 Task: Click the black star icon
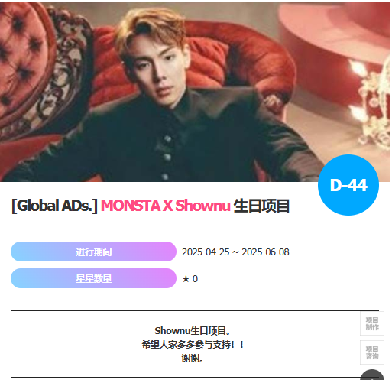click(186, 279)
